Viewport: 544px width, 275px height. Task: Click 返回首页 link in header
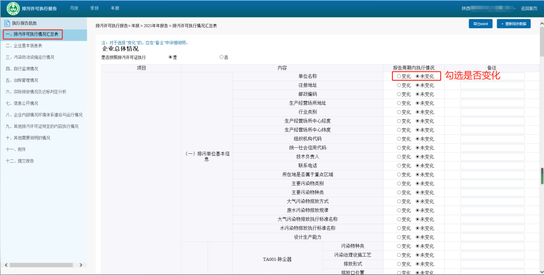point(529,9)
